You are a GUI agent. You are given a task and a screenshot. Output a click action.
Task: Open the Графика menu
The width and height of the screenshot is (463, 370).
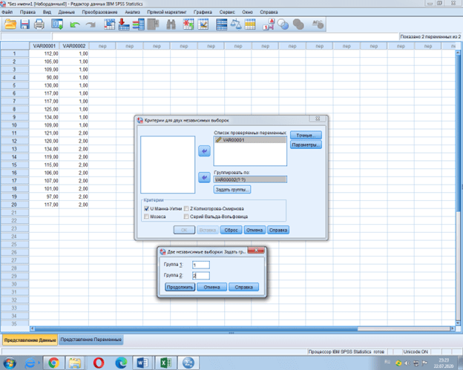(x=203, y=12)
